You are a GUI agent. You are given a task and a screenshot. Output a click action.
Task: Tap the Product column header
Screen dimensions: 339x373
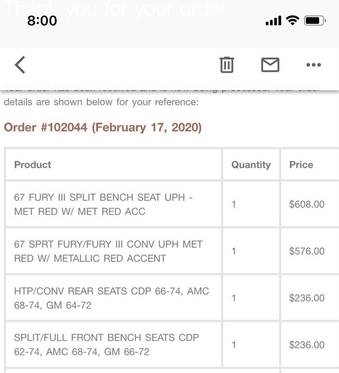pyautogui.click(x=33, y=165)
